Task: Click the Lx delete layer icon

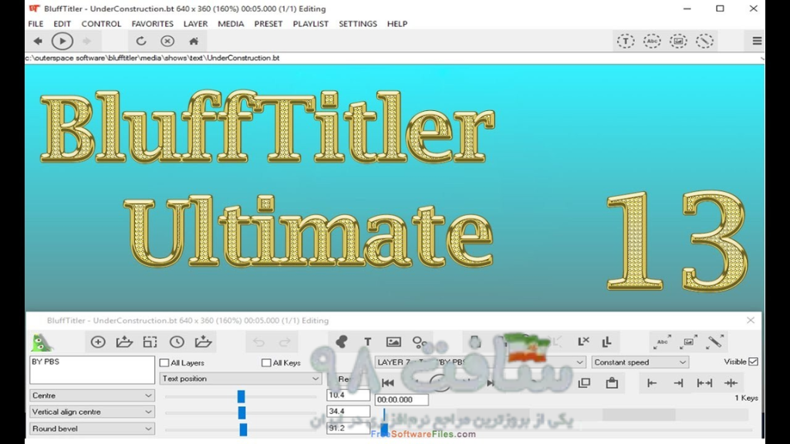Action: [x=583, y=341]
